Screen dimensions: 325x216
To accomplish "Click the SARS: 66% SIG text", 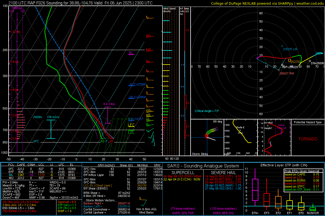I will [223, 213].
